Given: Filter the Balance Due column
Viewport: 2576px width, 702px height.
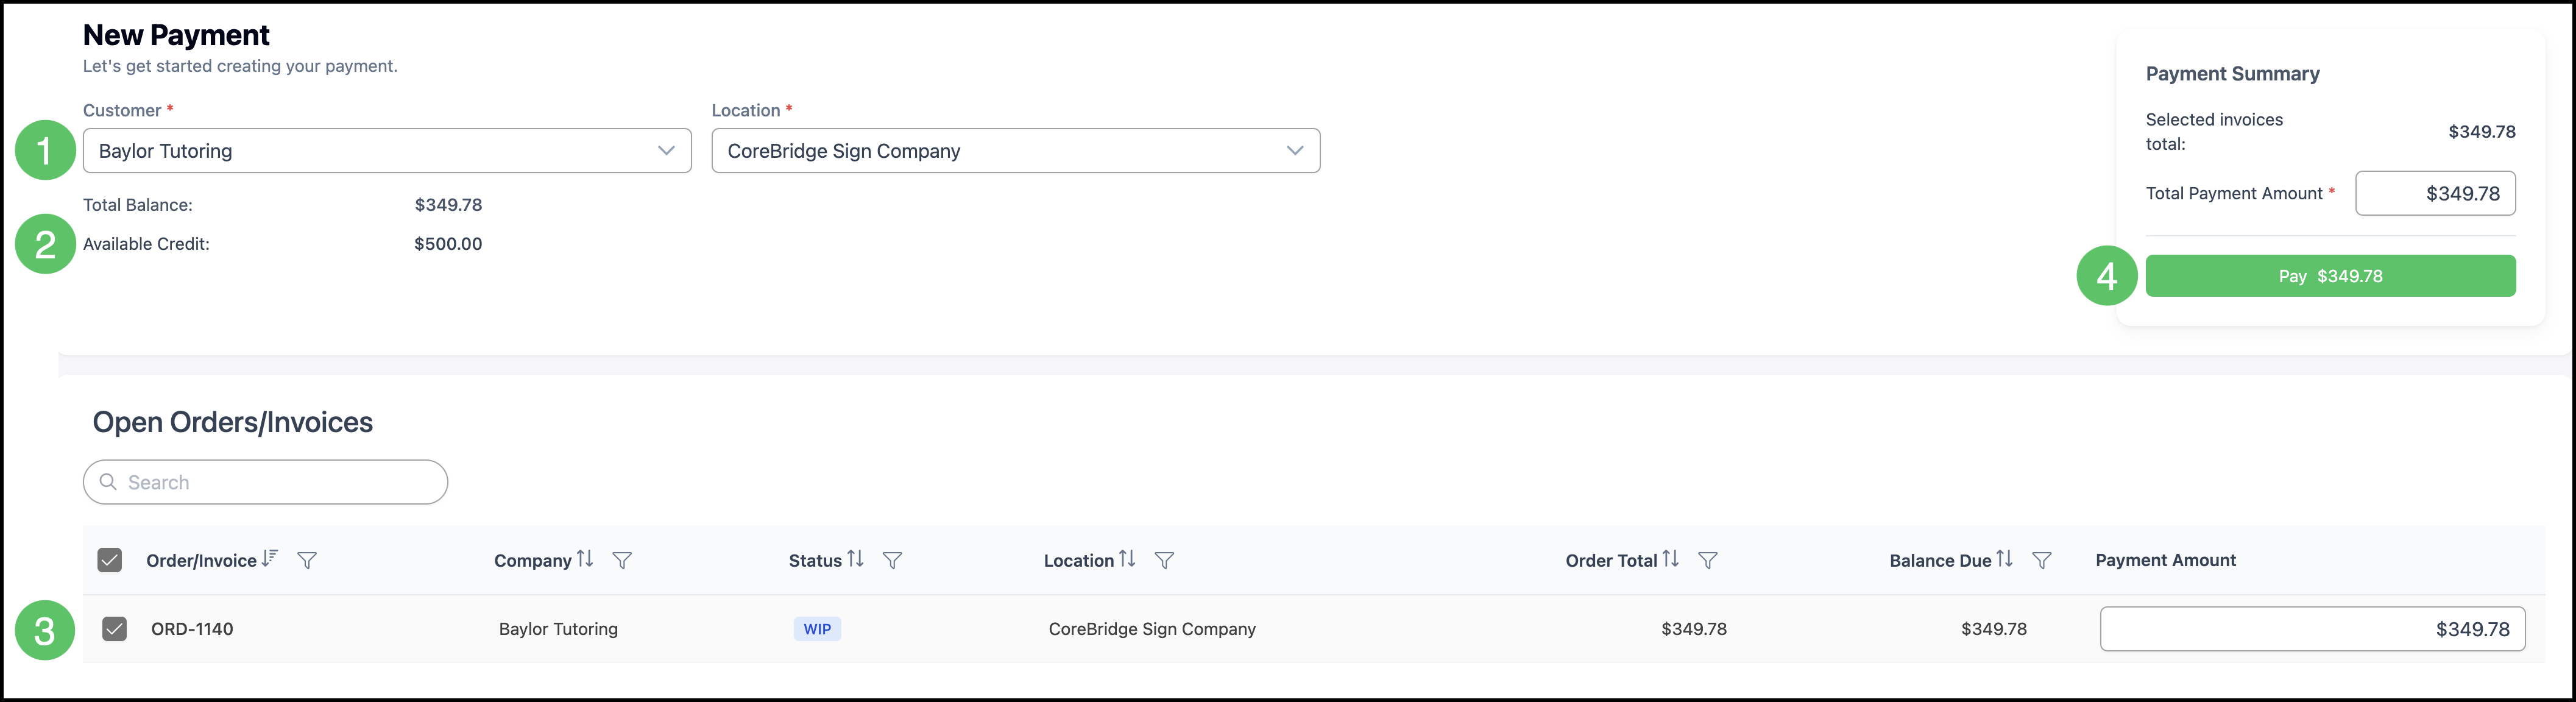Looking at the screenshot, I should (2042, 561).
